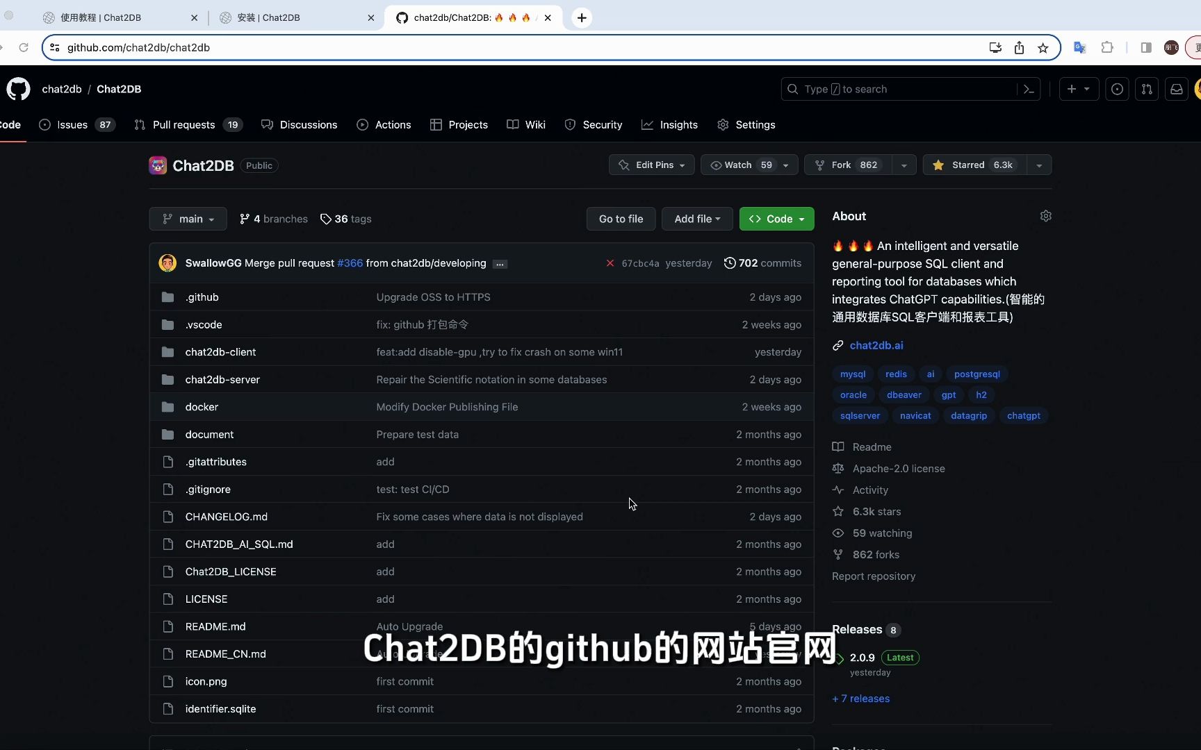This screenshot has width=1201, height=750.
Task: Open the pull requests shortcut icon in header
Action: click(x=1147, y=89)
